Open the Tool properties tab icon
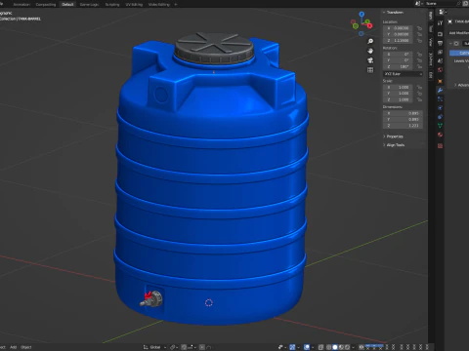Viewport: 469px width, 351px height. coord(440,22)
